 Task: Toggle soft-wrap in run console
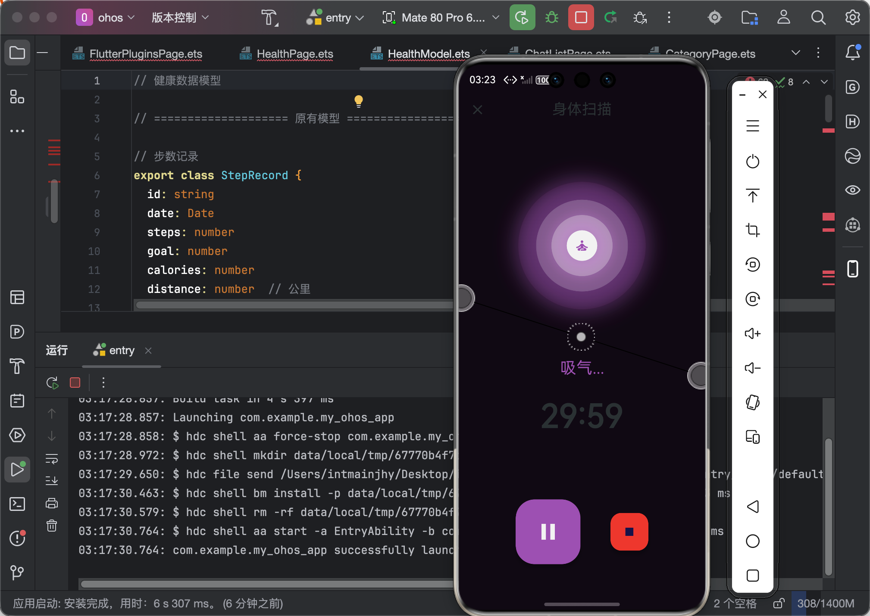pos(52,458)
